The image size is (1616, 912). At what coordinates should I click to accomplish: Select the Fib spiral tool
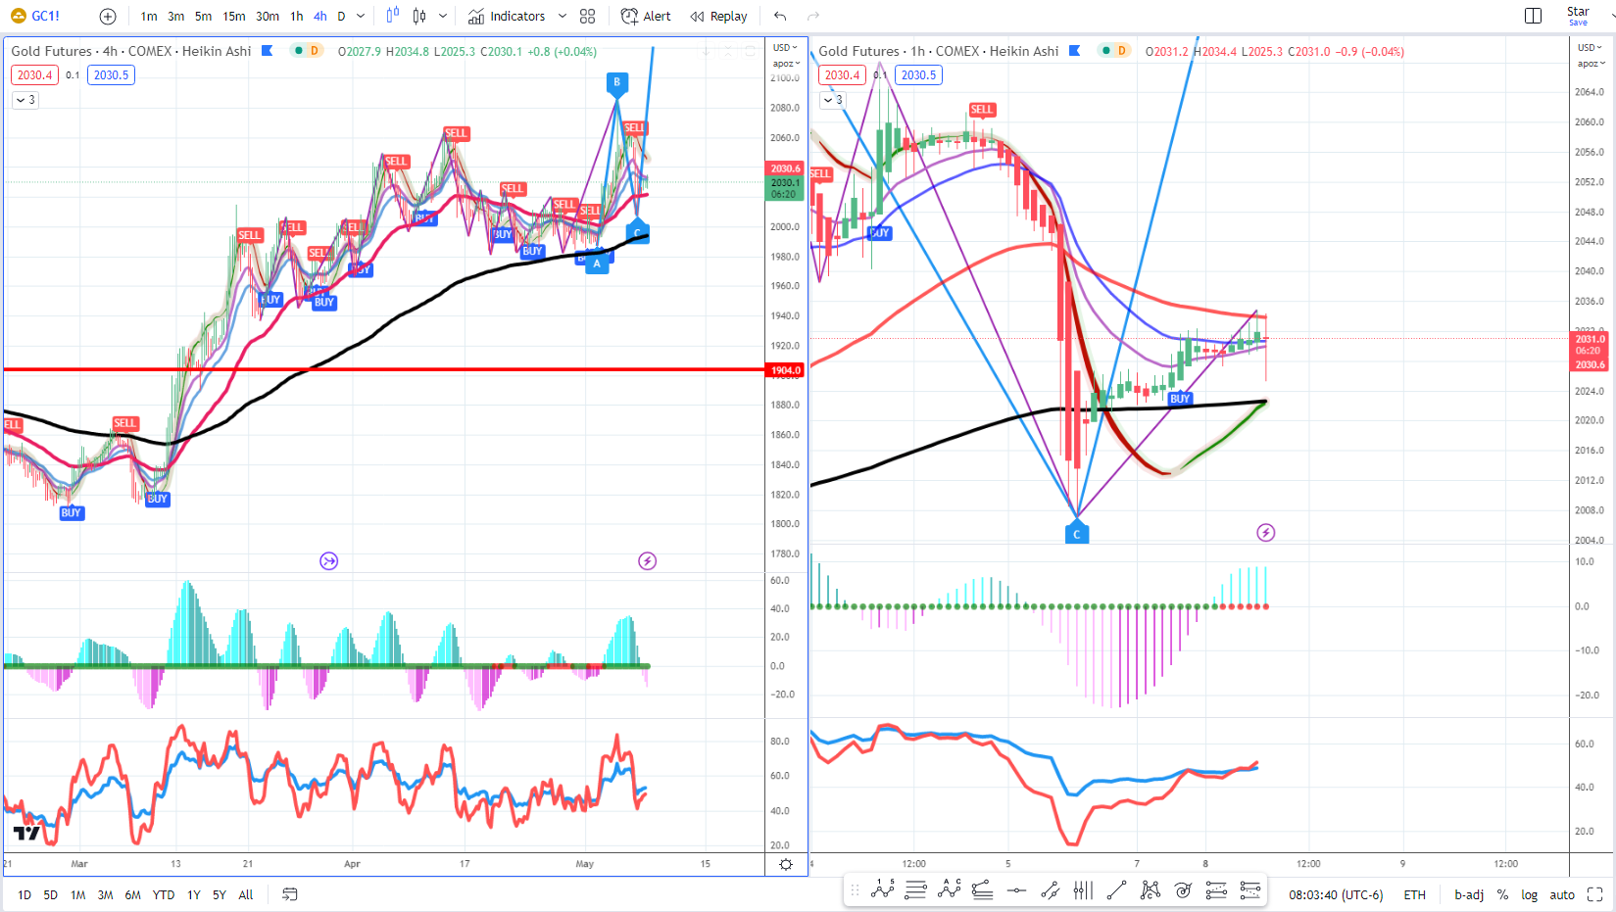1183,890
